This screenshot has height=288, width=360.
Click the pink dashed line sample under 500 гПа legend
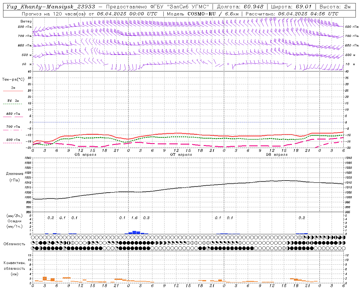(12, 143)
